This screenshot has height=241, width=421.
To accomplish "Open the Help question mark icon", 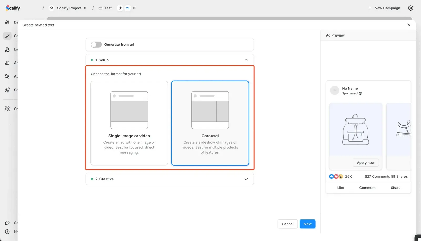I will (7, 232).
